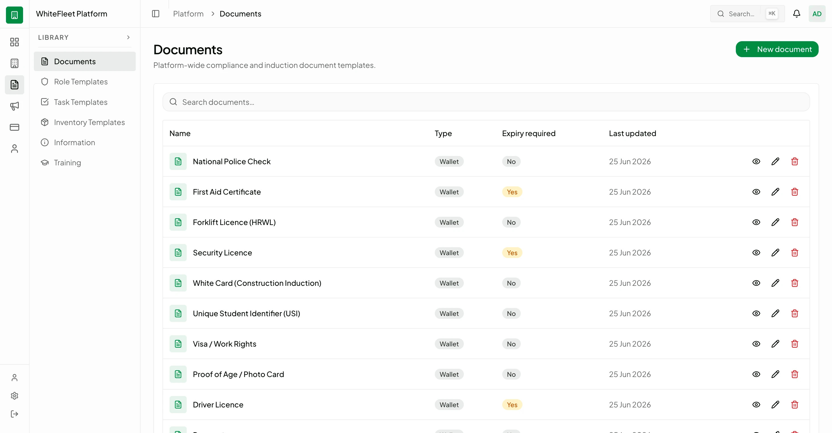Select the documents icon in left rail
This screenshot has width=832, height=433.
[x=15, y=84]
